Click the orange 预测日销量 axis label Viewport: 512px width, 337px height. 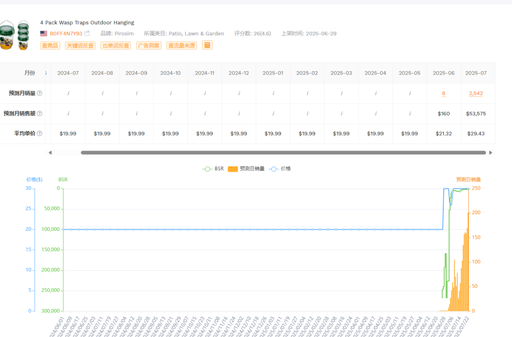[468, 180]
